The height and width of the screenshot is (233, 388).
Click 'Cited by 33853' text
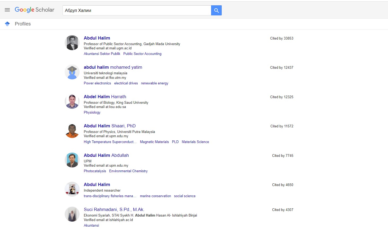tap(282, 38)
